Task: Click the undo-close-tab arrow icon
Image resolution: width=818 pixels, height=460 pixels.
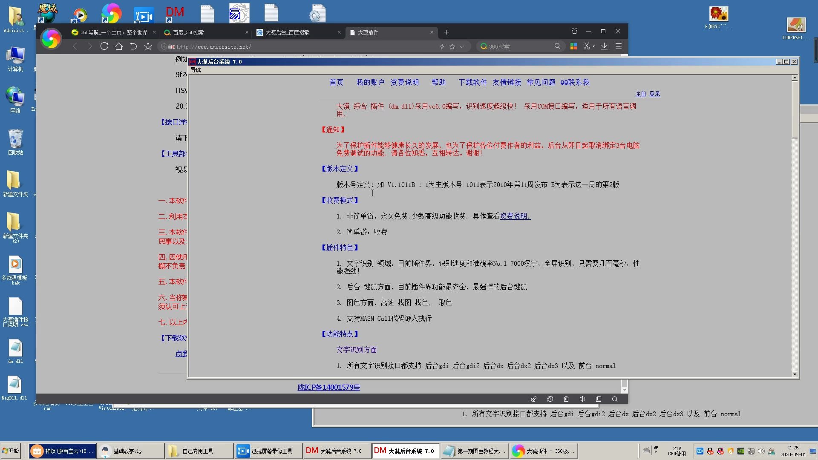Action: [x=133, y=46]
